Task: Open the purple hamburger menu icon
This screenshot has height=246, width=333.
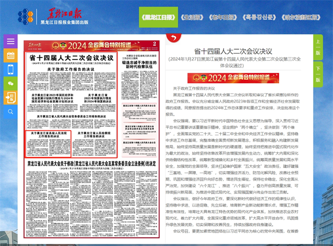Action: [x=11, y=42]
